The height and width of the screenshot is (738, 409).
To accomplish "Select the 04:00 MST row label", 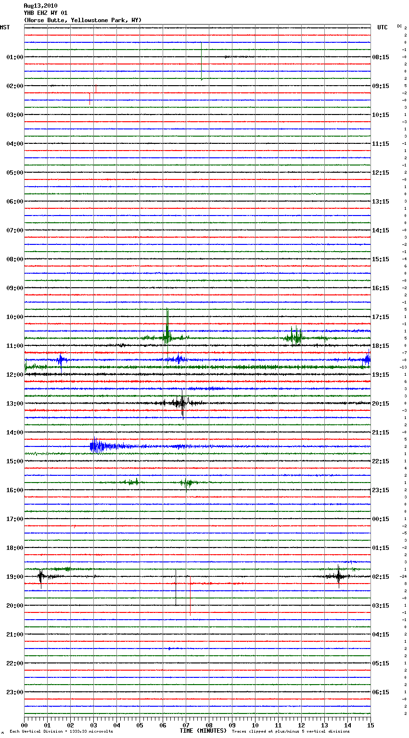I will click(x=15, y=144).
